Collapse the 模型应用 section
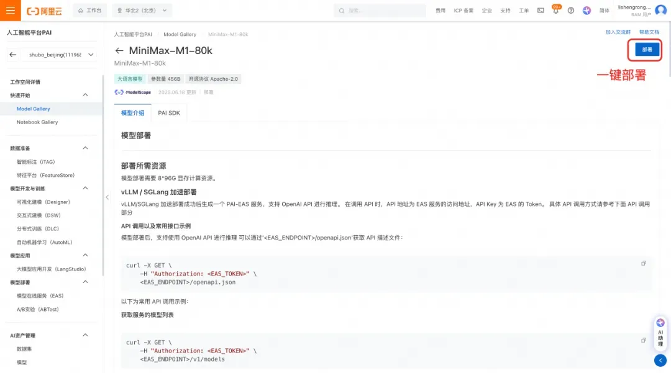 point(85,255)
